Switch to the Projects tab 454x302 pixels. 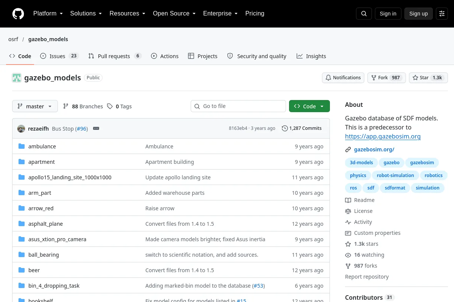(202, 56)
